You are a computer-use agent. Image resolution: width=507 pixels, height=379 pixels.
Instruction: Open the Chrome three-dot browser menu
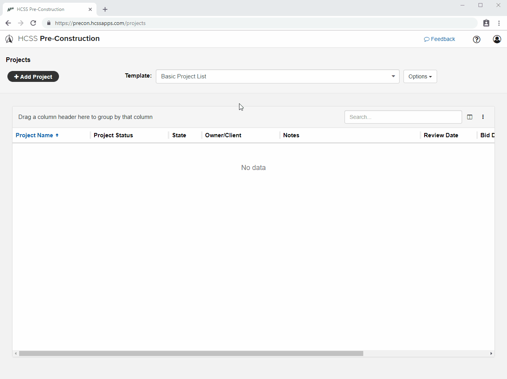point(499,23)
